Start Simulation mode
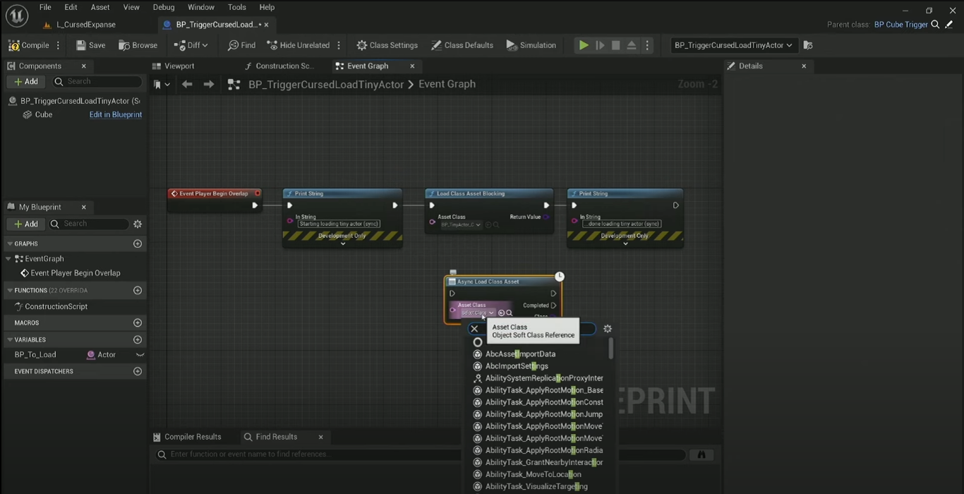This screenshot has width=964, height=494. [x=531, y=45]
